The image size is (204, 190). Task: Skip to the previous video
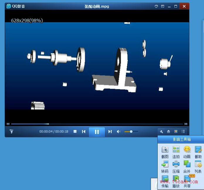[x=84, y=132]
